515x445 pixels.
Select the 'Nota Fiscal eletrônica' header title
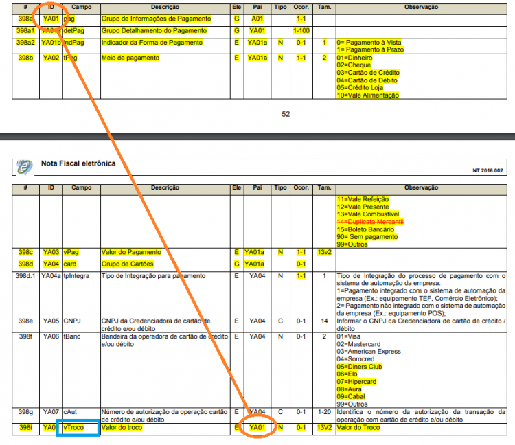78,163
